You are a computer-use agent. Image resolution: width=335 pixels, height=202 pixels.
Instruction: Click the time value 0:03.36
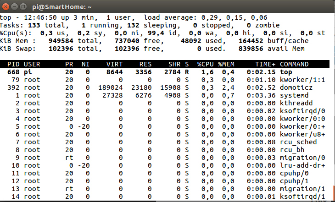261,95
